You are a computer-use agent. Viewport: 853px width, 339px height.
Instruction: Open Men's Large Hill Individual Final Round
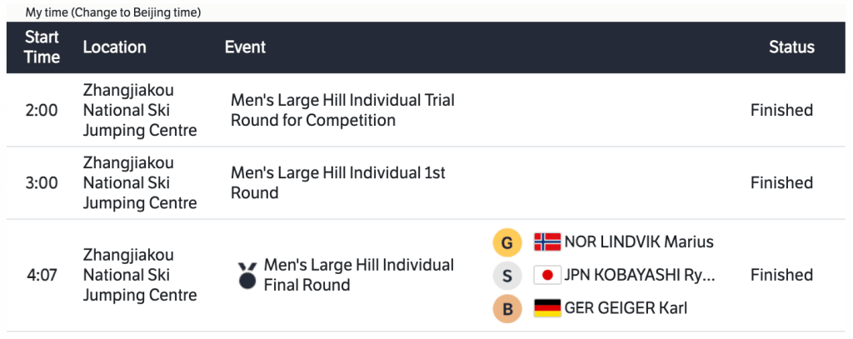pos(358,275)
